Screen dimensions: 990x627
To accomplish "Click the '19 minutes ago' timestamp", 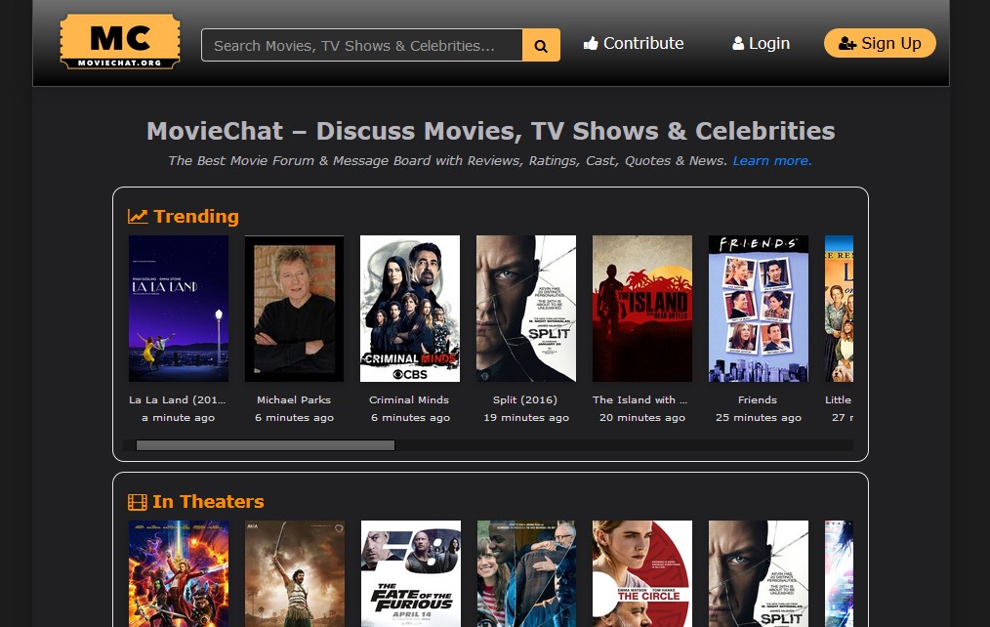I will pyautogui.click(x=526, y=417).
